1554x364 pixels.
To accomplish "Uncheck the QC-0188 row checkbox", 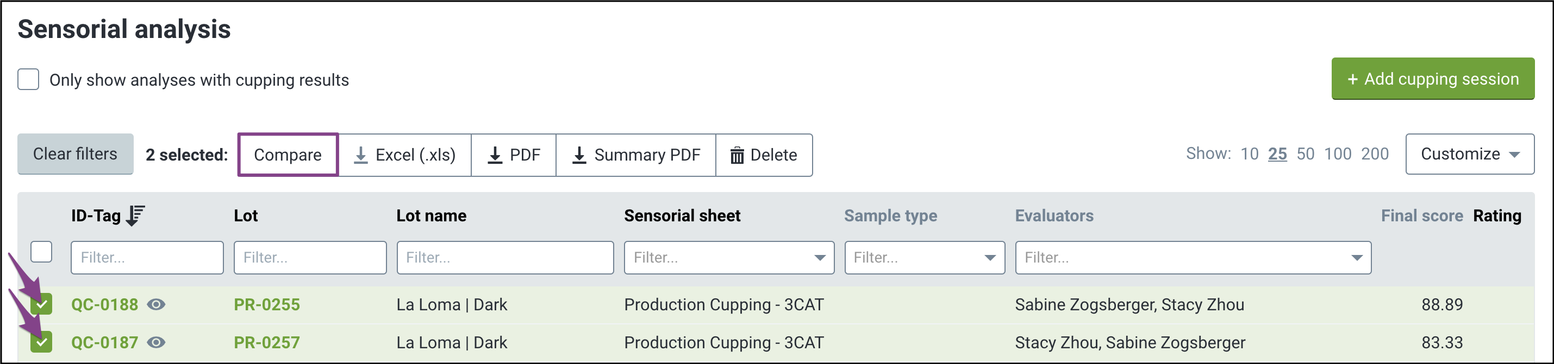I will [42, 304].
